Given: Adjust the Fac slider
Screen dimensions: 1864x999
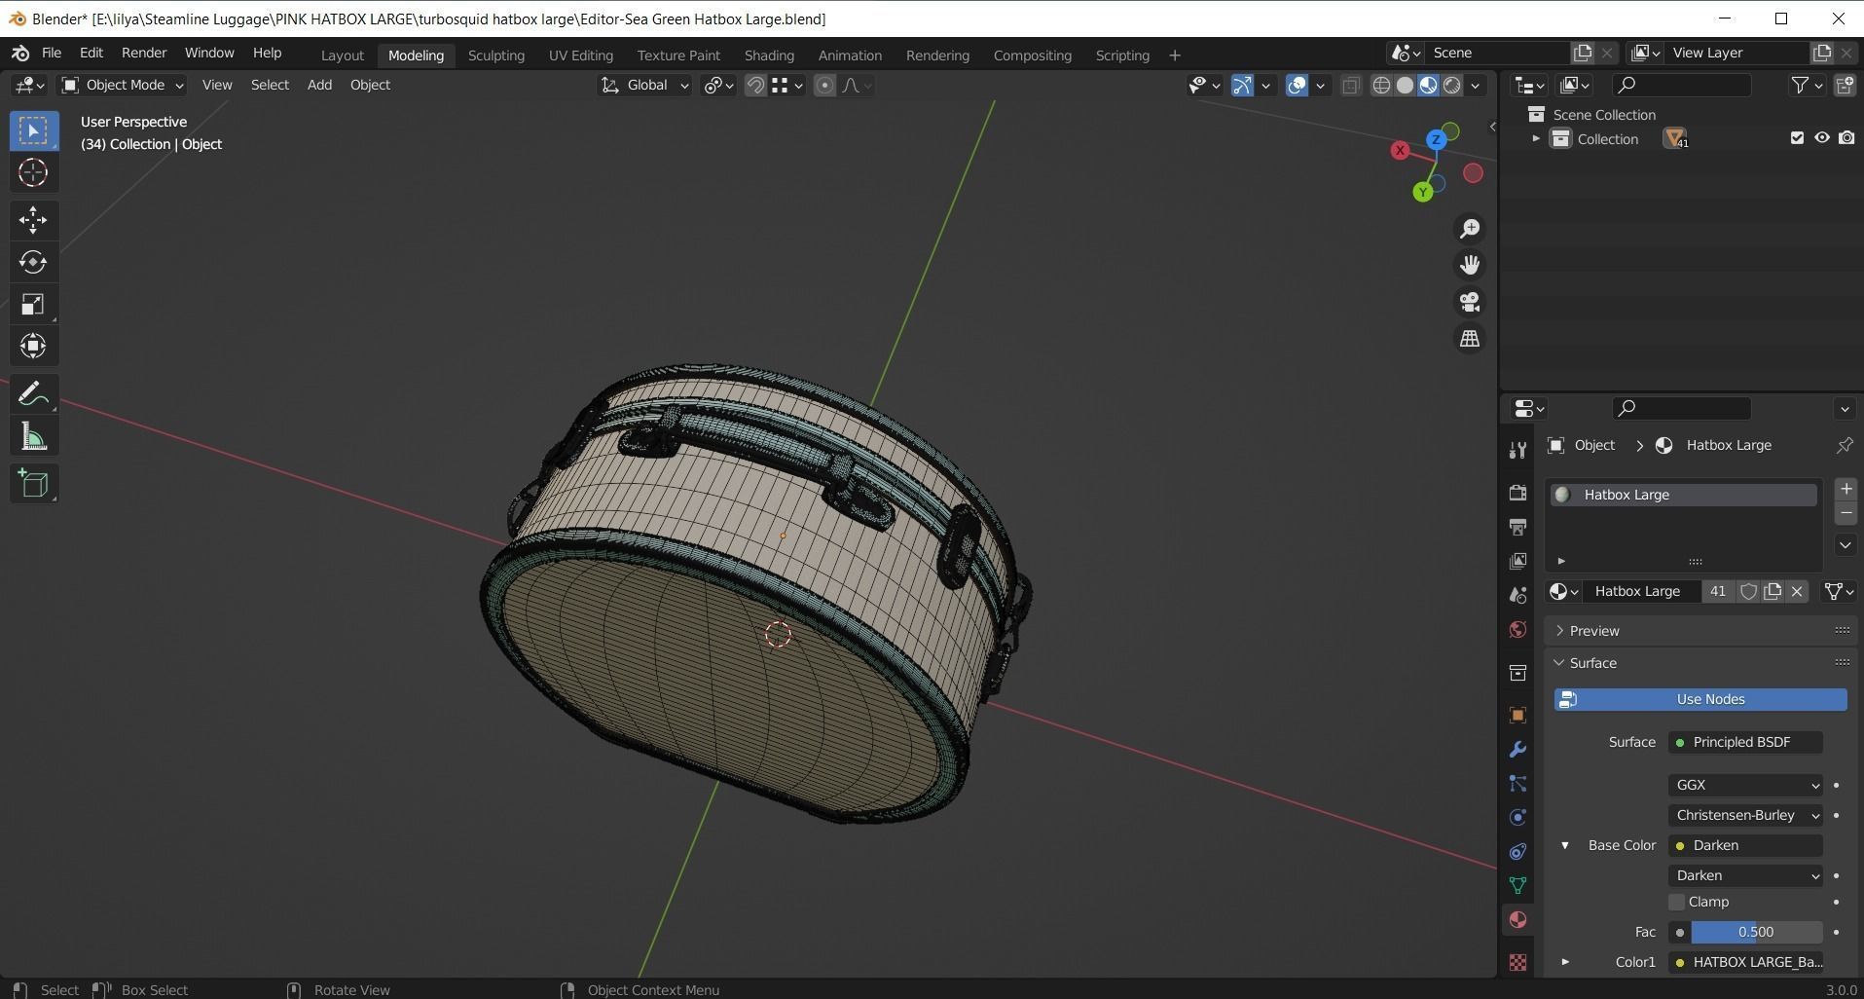Looking at the screenshot, I should coord(1756,932).
